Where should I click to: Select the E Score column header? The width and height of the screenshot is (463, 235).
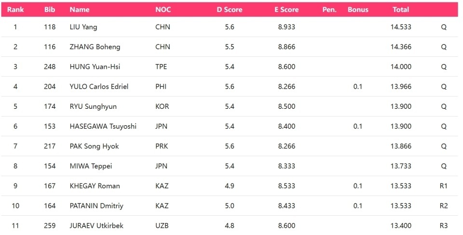point(286,10)
